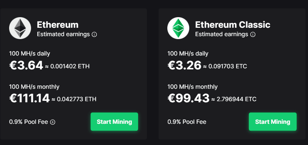Open info tooltip beside Ethereum estimated earnings
The height and width of the screenshot is (145, 308).
coord(94,35)
